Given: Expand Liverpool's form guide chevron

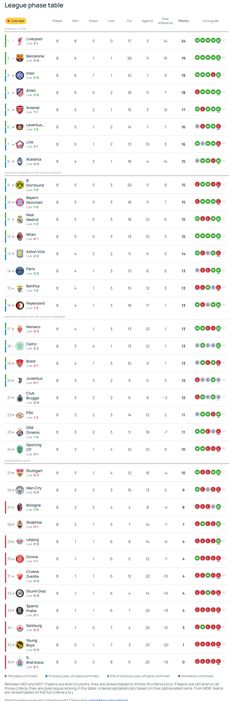Looking at the screenshot, I should pyautogui.click(x=224, y=40).
